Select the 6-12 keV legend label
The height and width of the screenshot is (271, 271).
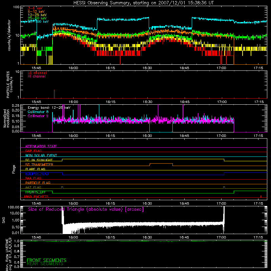tap(36, 12)
